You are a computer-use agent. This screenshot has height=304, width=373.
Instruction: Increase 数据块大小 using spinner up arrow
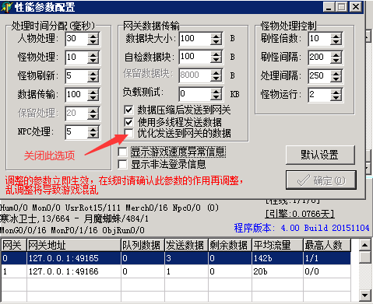[216, 36]
